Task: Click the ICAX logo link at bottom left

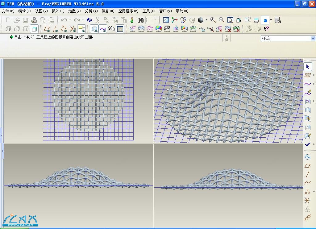Action: tap(20, 220)
